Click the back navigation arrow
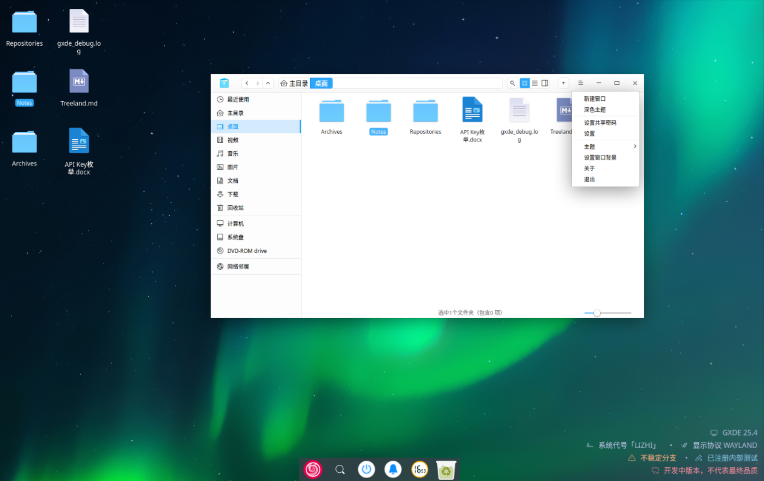The width and height of the screenshot is (764, 481). (247, 83)
